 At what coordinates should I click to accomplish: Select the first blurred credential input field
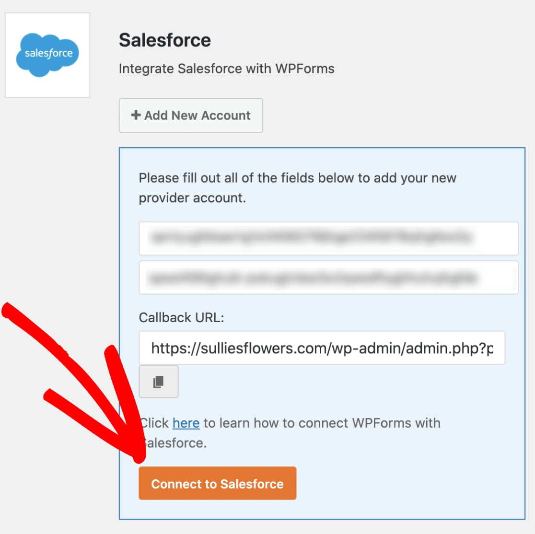tap(328, 238)
